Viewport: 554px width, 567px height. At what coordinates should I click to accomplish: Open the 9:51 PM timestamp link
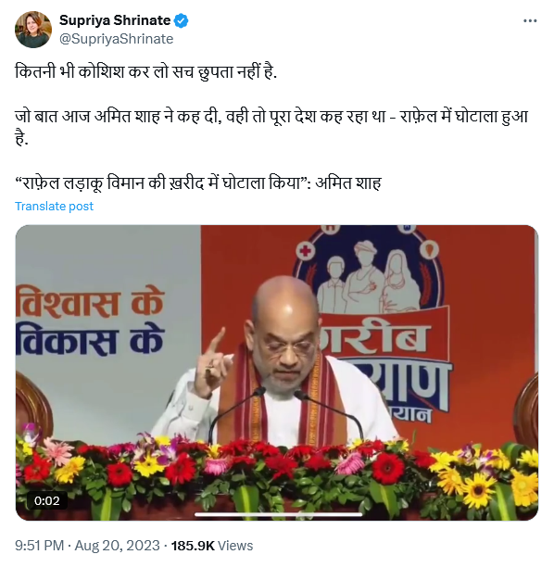pos(39,546)
